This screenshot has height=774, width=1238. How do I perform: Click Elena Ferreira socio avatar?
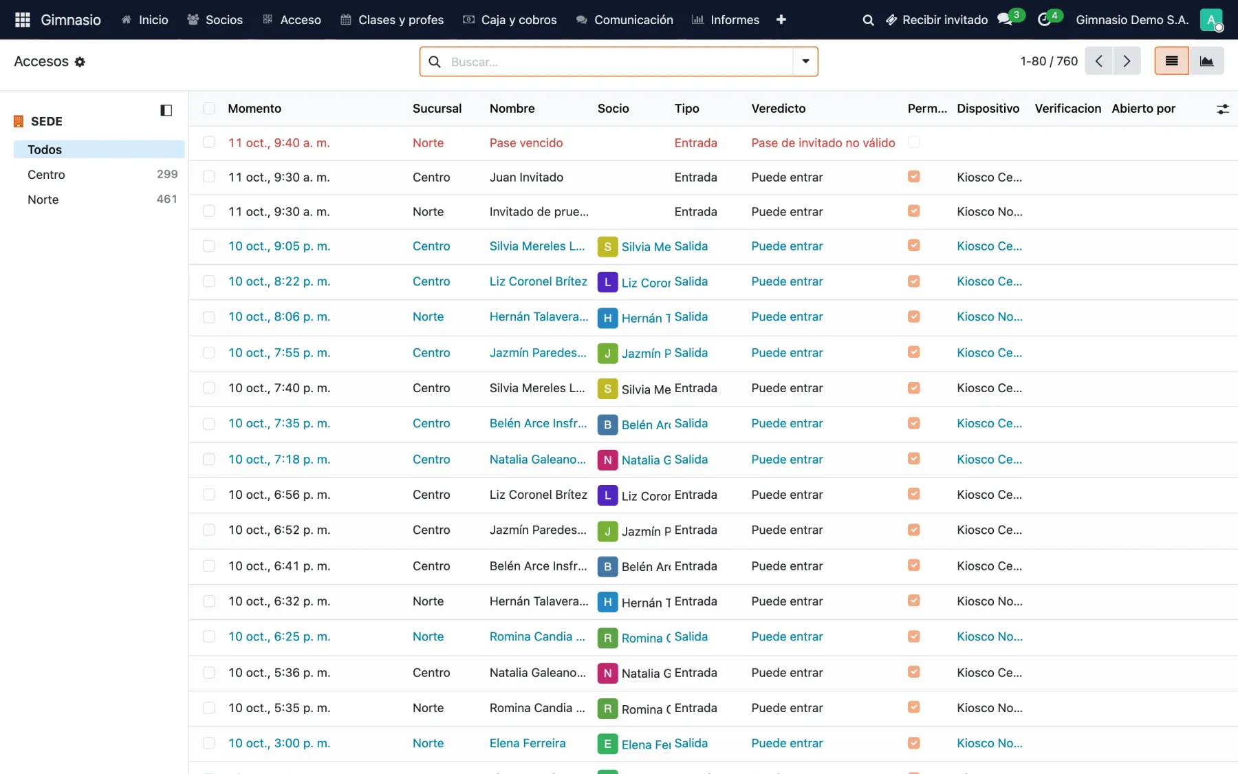point(607,744)
